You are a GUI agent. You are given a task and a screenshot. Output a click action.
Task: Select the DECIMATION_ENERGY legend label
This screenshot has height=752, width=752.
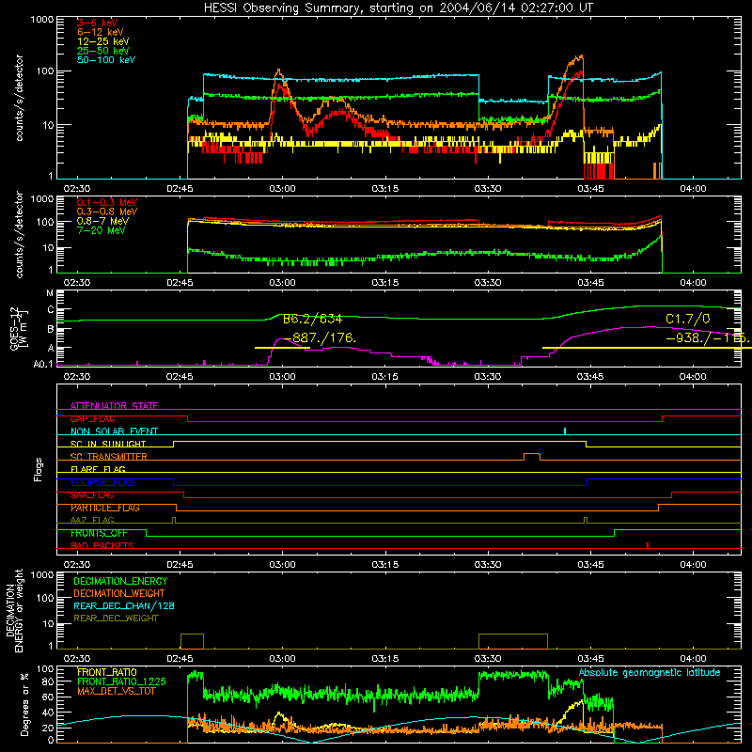(x=120, y=581)
